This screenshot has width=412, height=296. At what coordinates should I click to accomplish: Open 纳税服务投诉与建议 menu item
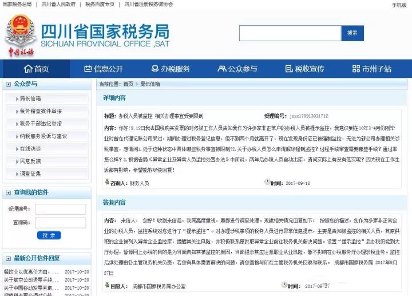[x=47, y=136]
